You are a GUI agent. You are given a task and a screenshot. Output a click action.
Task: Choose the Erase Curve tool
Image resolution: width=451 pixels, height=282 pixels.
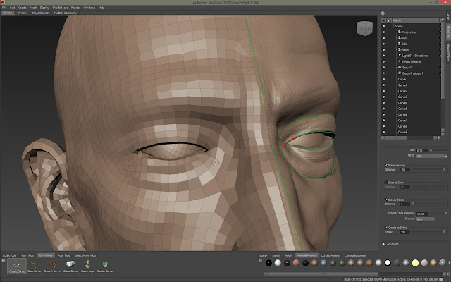point(70,266)
